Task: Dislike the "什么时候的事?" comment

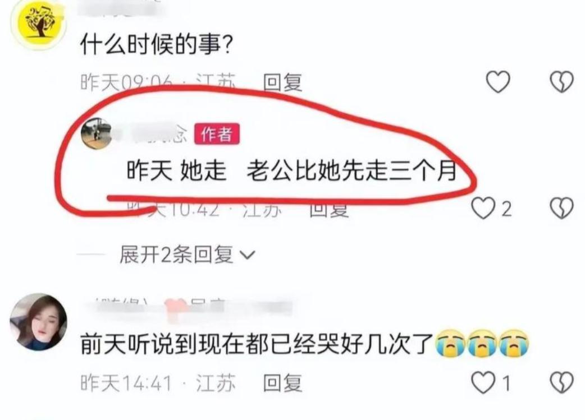Action: click(x=562, y=82)
